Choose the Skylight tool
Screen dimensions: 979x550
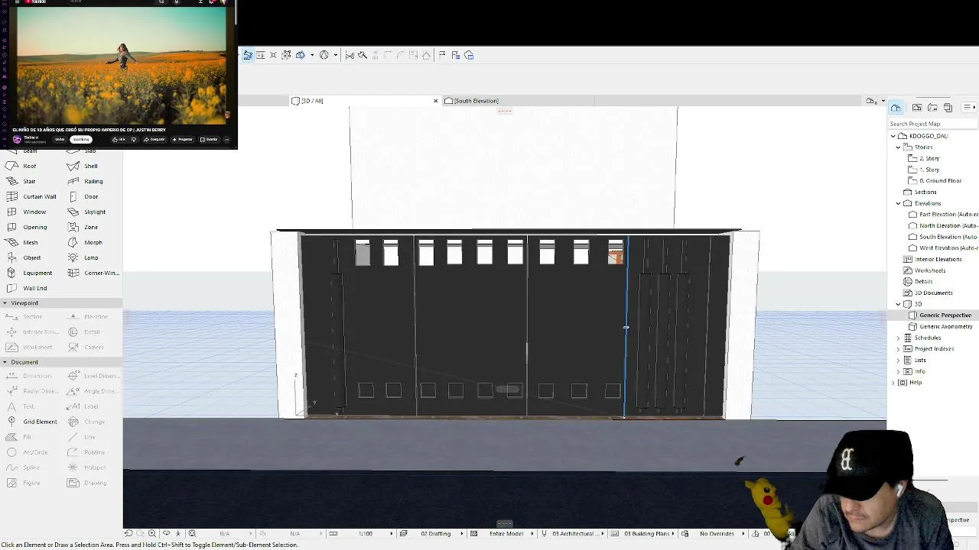(x=86, y=212)
